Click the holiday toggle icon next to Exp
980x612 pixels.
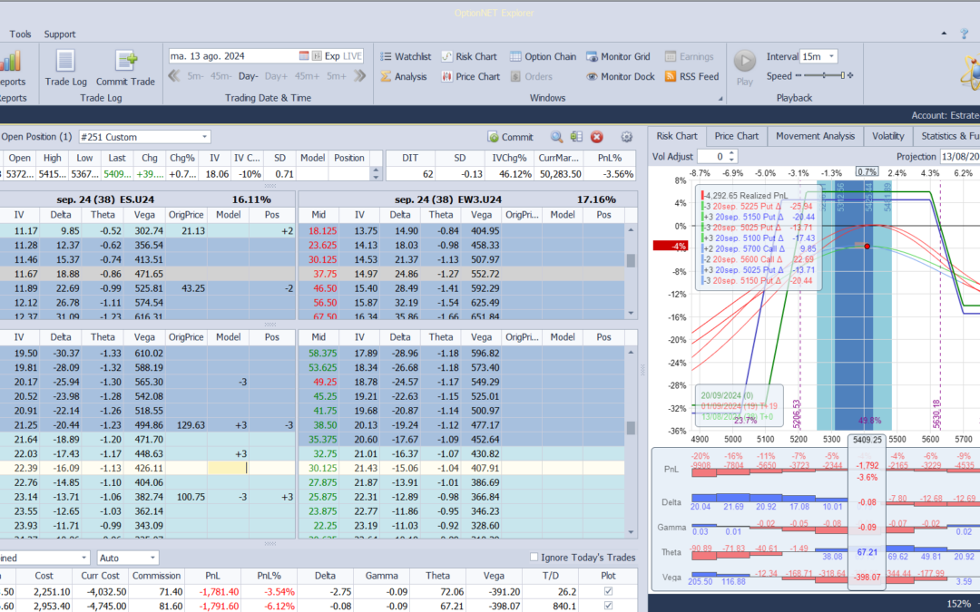click(x=317, y=56)
